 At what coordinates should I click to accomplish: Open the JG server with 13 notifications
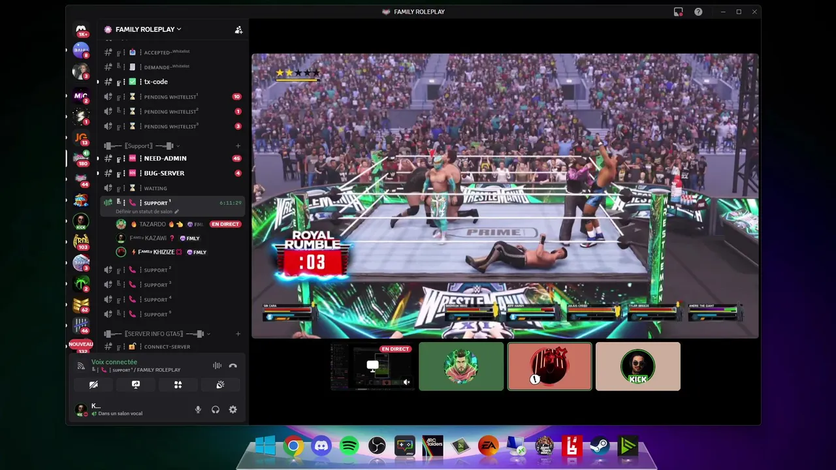[x=81, y=138]
